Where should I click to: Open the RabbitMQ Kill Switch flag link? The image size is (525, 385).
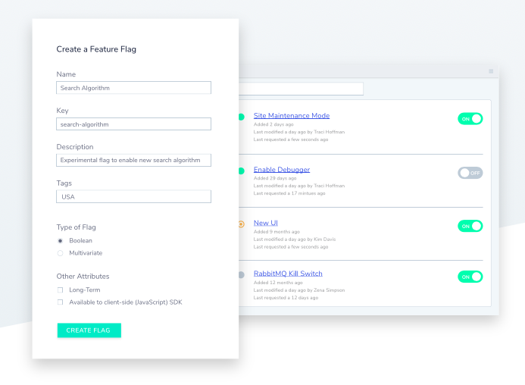pos(287,274)
